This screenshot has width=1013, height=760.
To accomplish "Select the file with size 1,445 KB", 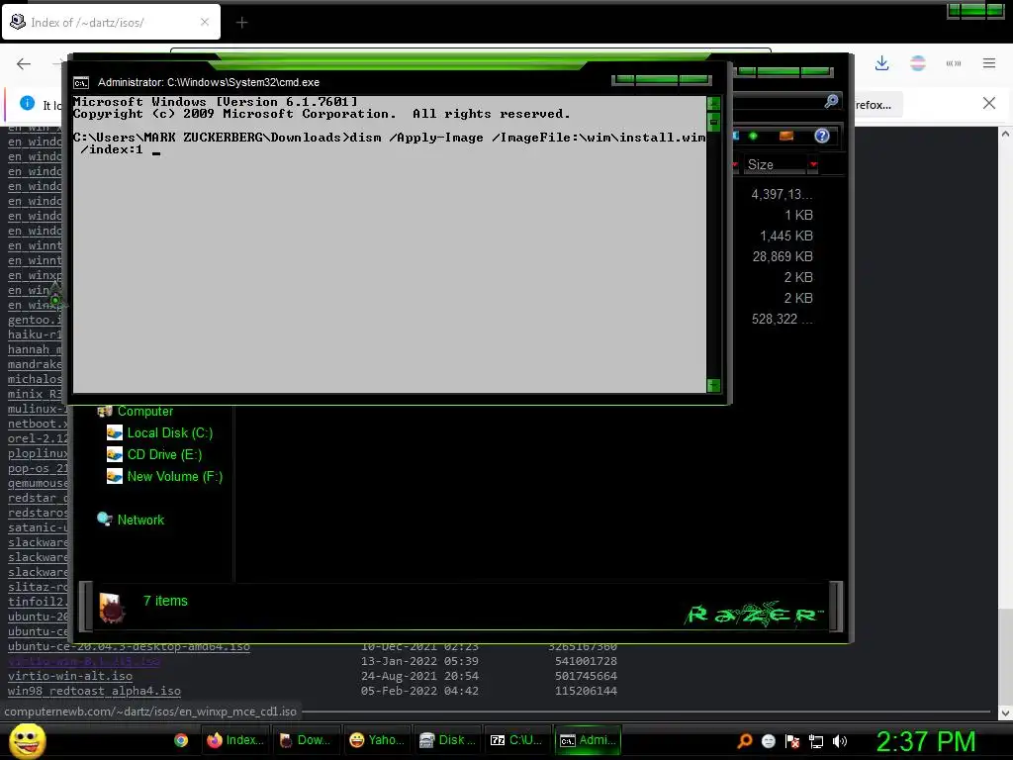I will pos(786,236).
